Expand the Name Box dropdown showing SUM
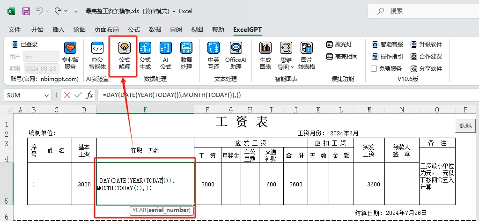This screenshot has width=479, height=221. 47,96
